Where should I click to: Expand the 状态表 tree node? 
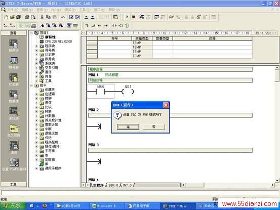click(x=36, y=55)
